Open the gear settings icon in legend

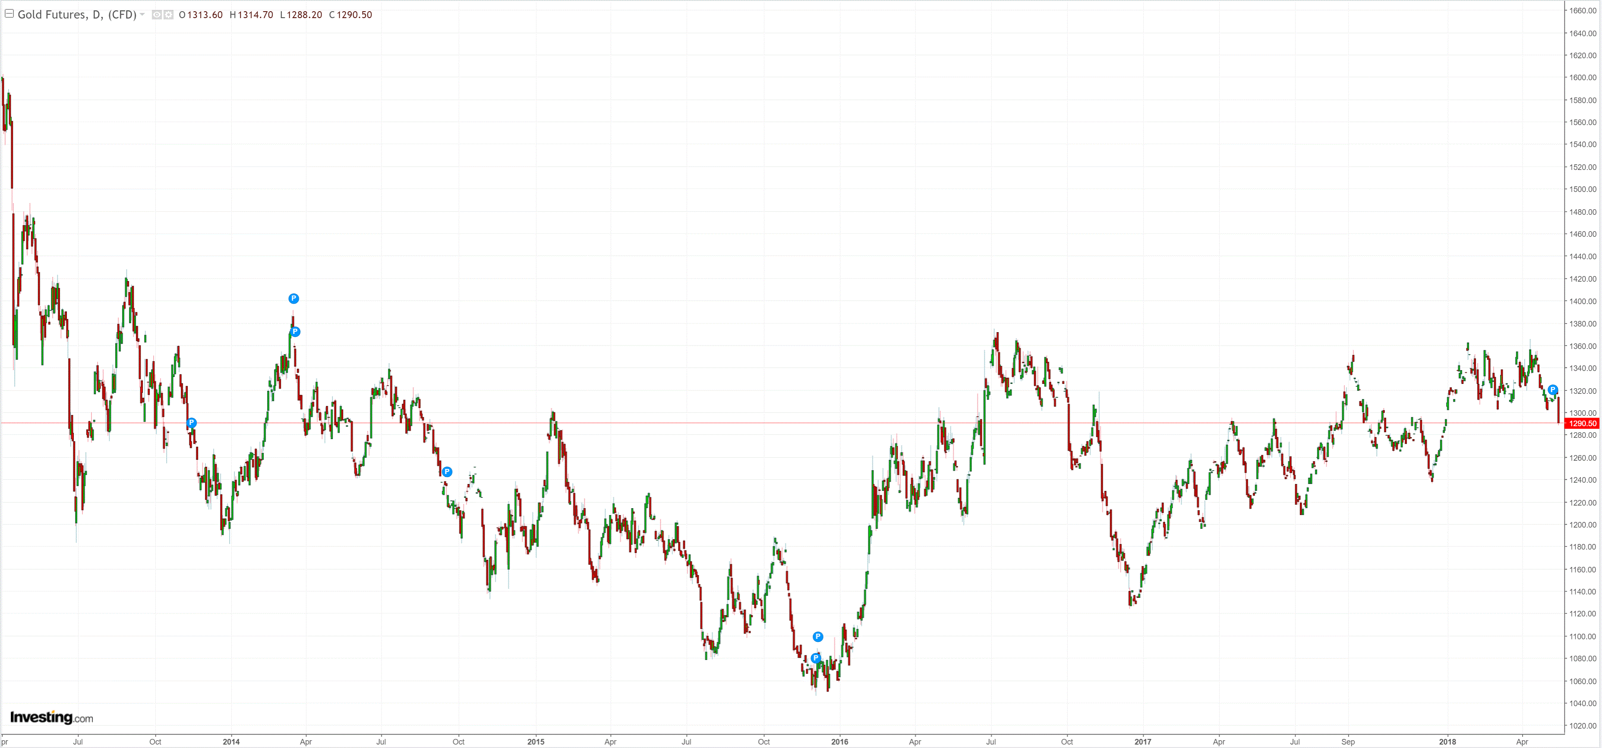pyautogui.click(x=169, y=14)
